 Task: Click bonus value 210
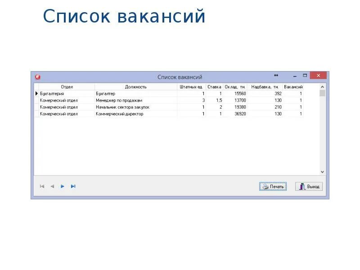[x=278, y=107]
